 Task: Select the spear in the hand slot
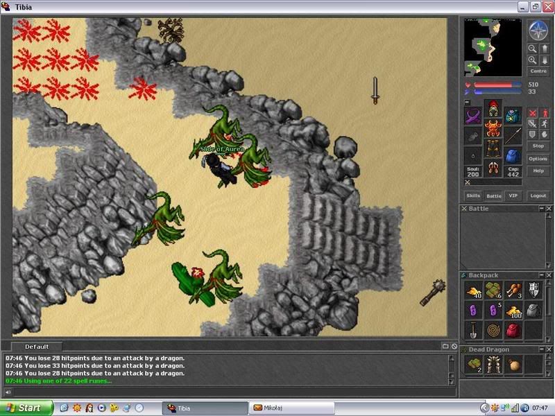pyautogui.click(x=513, y=136)
